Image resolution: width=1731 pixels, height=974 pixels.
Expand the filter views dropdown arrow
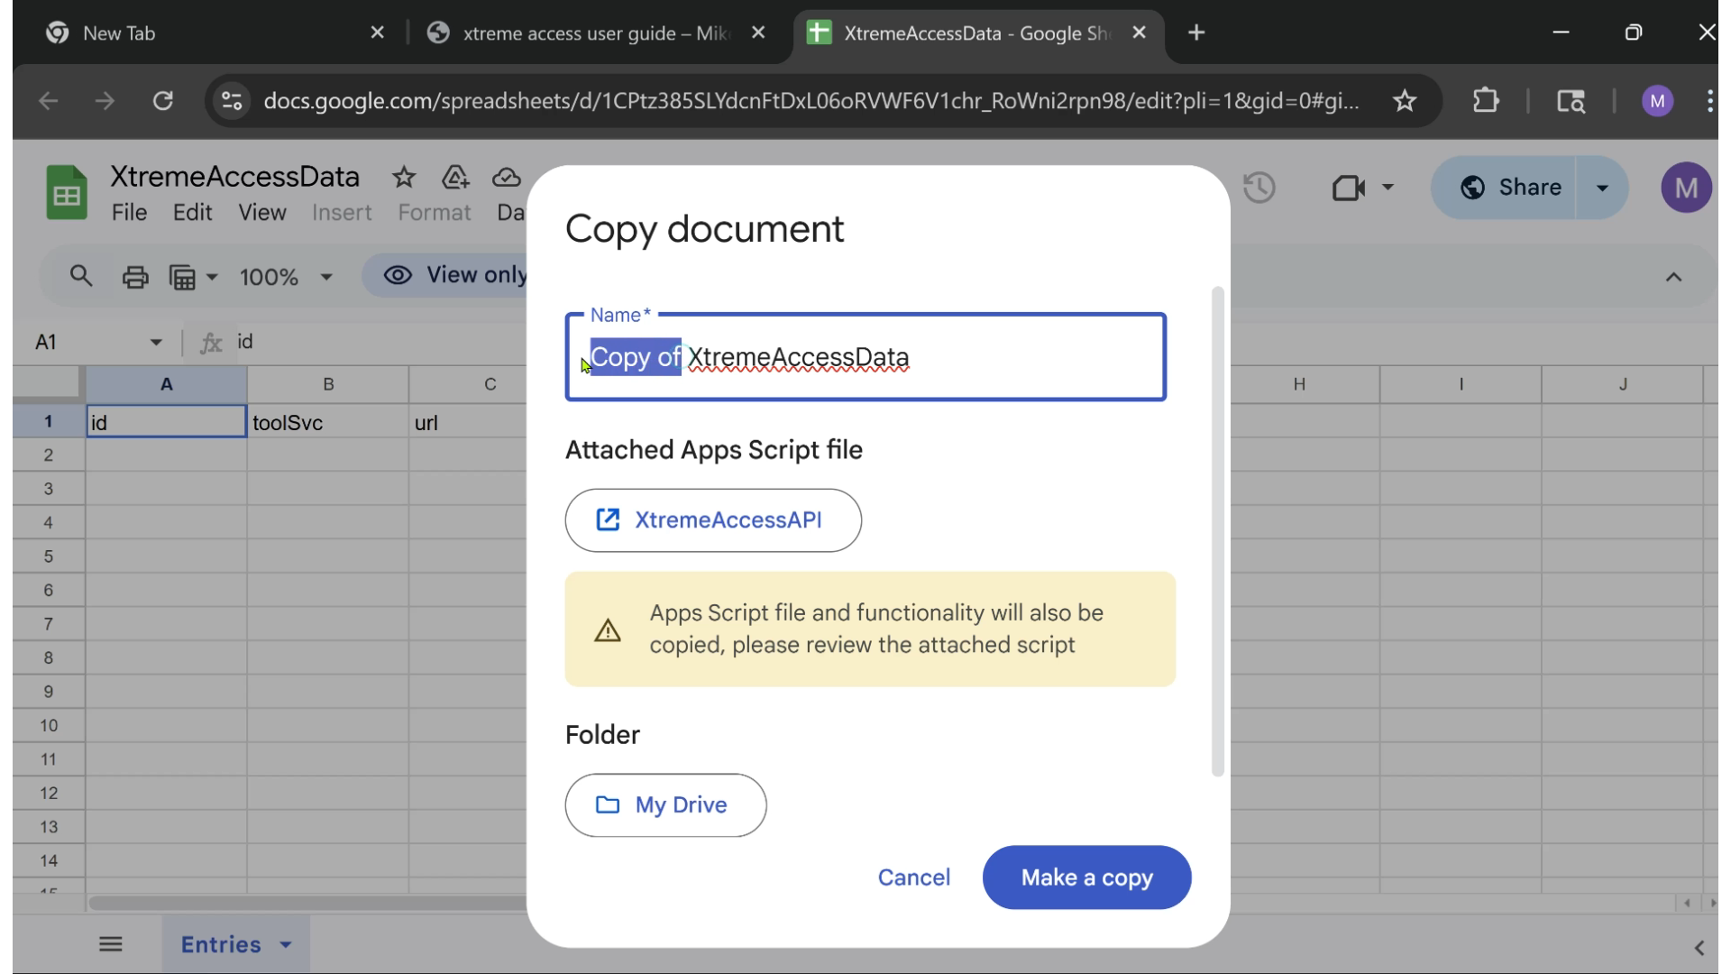click(x=212, y=277)
